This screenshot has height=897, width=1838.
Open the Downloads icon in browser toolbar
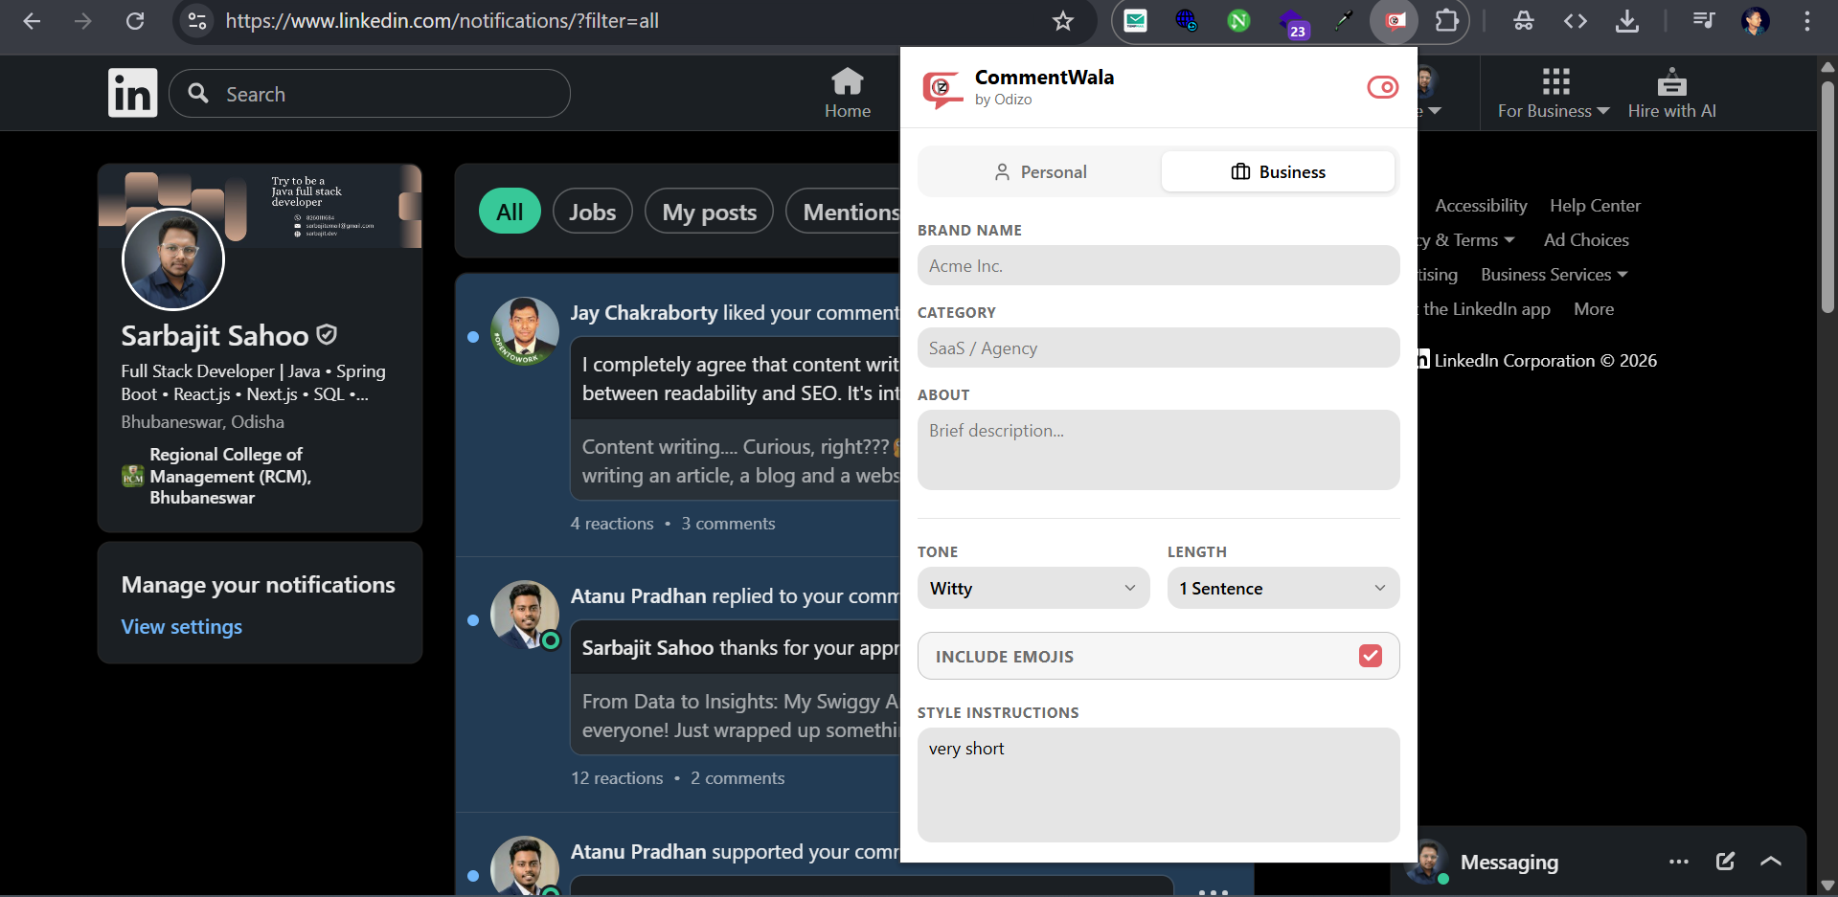(x=1626, y=21)
